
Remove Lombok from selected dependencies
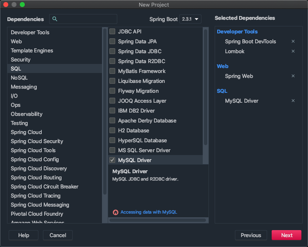(293, 51)
